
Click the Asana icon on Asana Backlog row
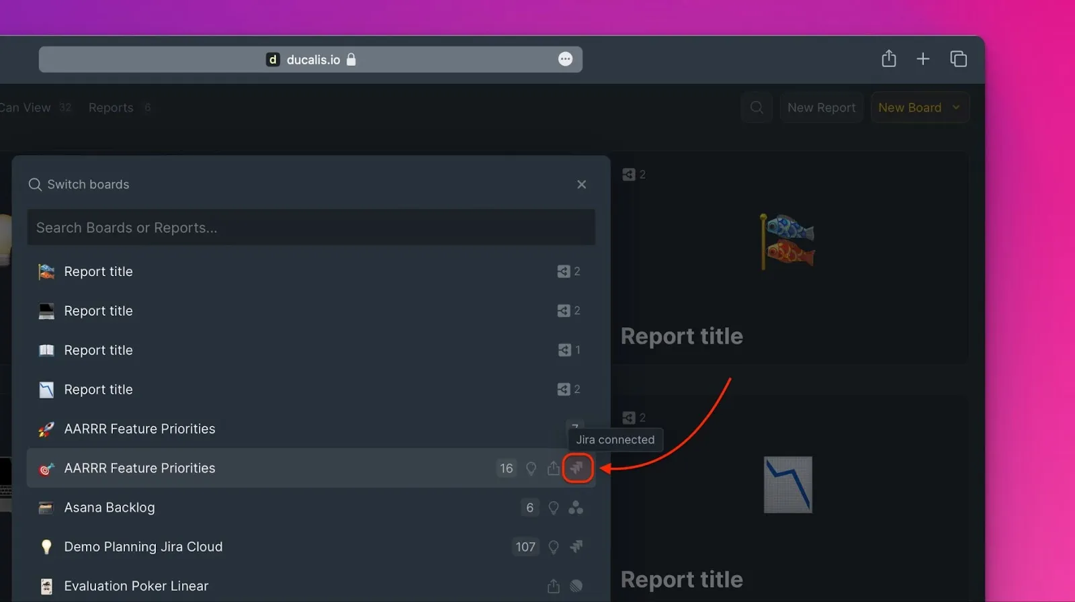tap(576, 508)
